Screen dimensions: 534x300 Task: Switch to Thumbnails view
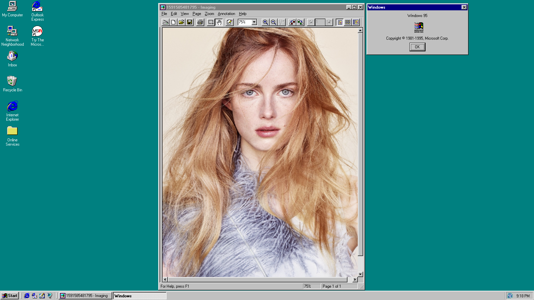[x=348, y=22]
